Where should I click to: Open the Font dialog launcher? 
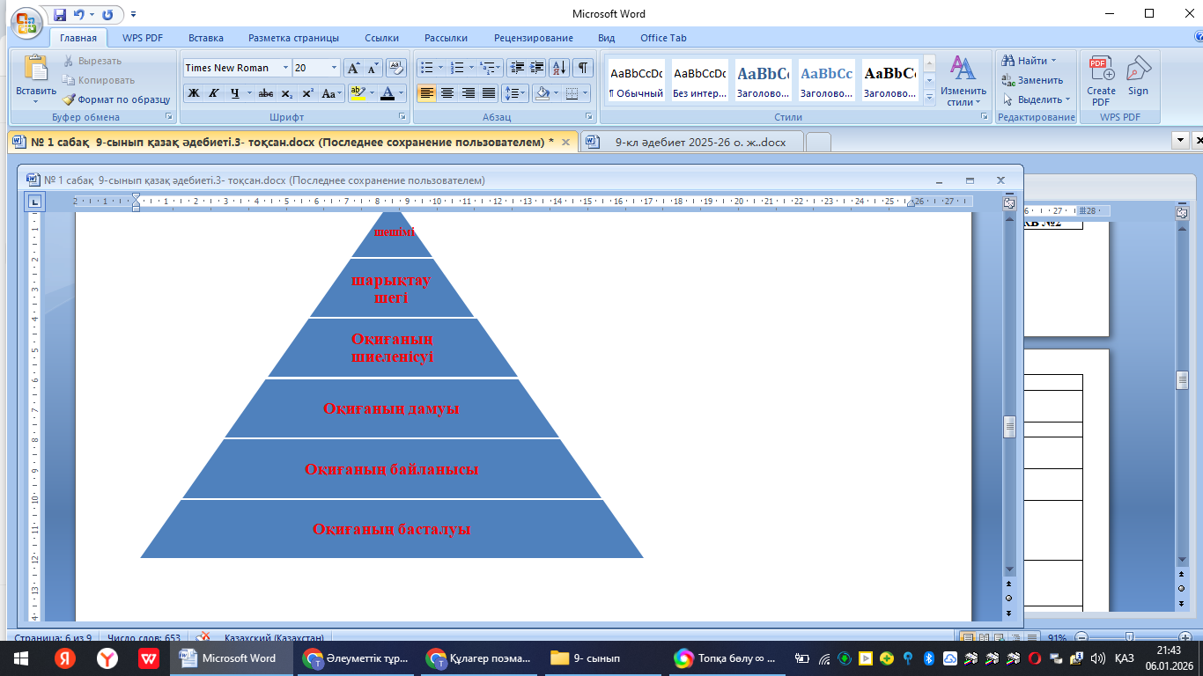tap(402, 116)
